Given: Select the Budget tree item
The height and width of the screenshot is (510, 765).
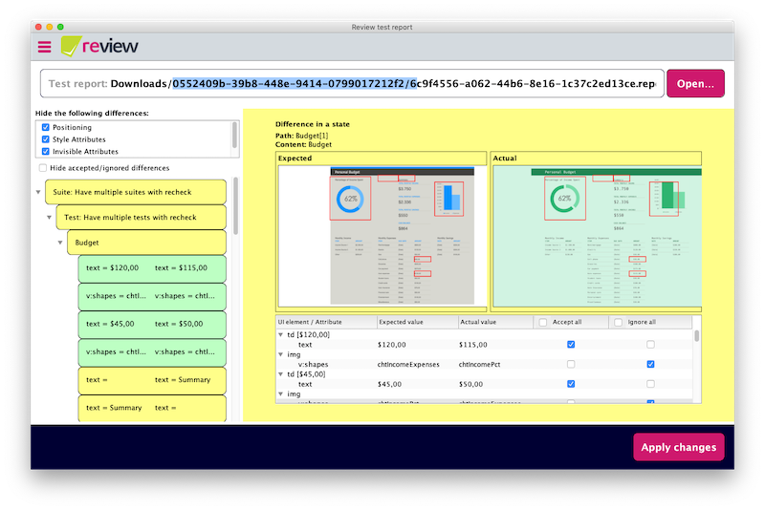Looking at the screenshot, I should 146,243.
